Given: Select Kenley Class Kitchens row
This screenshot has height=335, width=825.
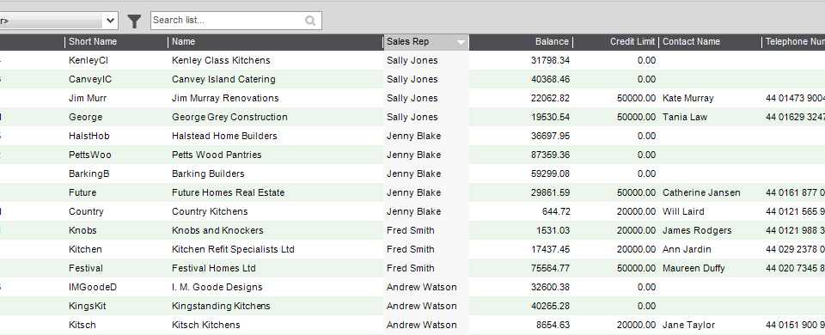Looking at the screenshot, I should pyautogui.click(x=412, y=60).
